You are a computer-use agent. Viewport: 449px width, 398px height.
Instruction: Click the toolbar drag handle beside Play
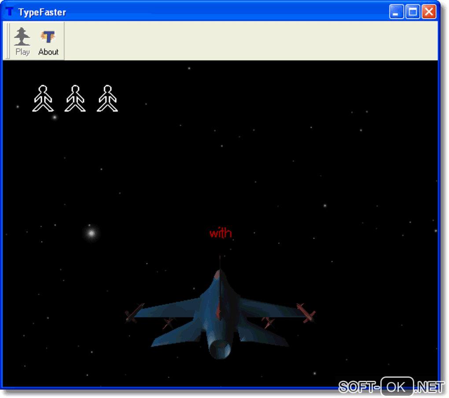tap(8, 41)
